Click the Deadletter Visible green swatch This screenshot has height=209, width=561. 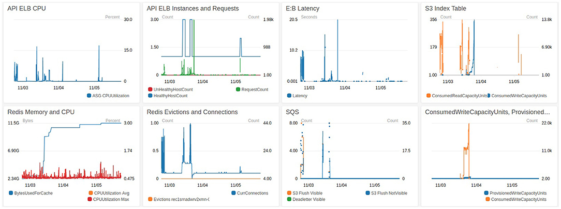tap(289, 199)
